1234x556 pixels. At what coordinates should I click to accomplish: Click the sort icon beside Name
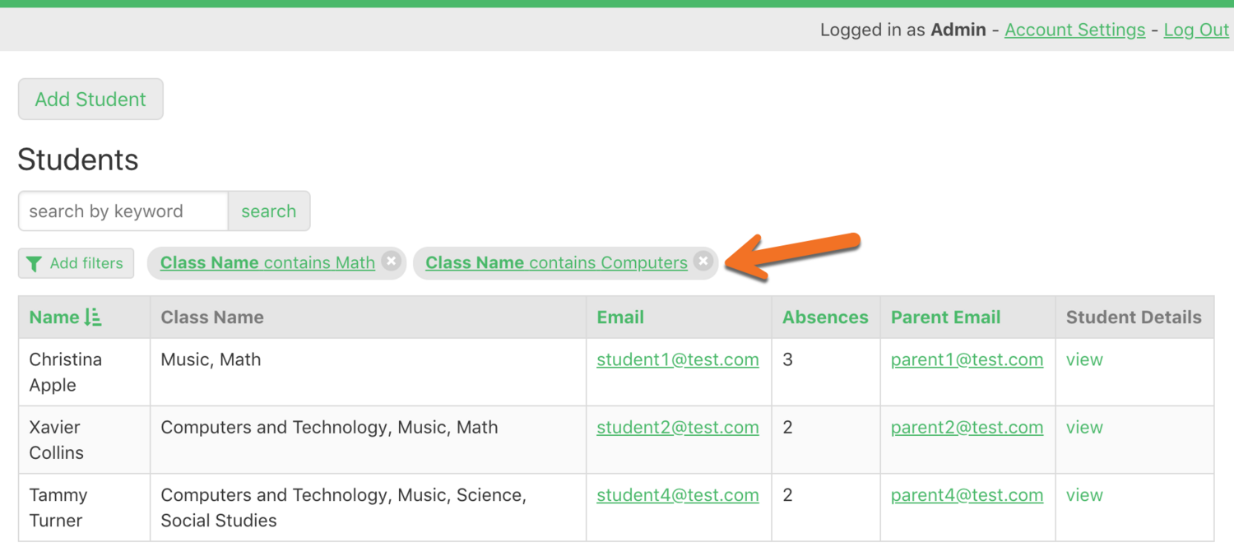pyautogui.click(x=93, y=317)
